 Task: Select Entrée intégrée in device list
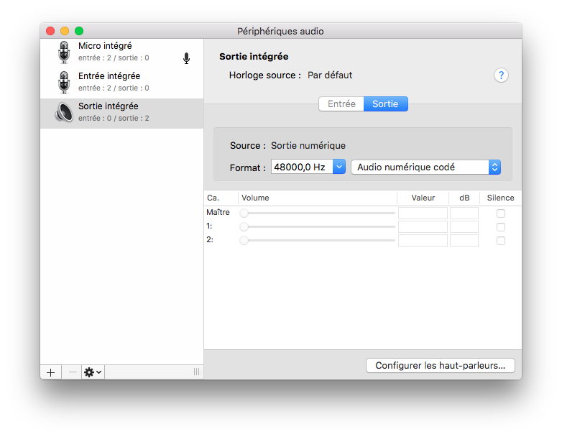coord(122,83)
